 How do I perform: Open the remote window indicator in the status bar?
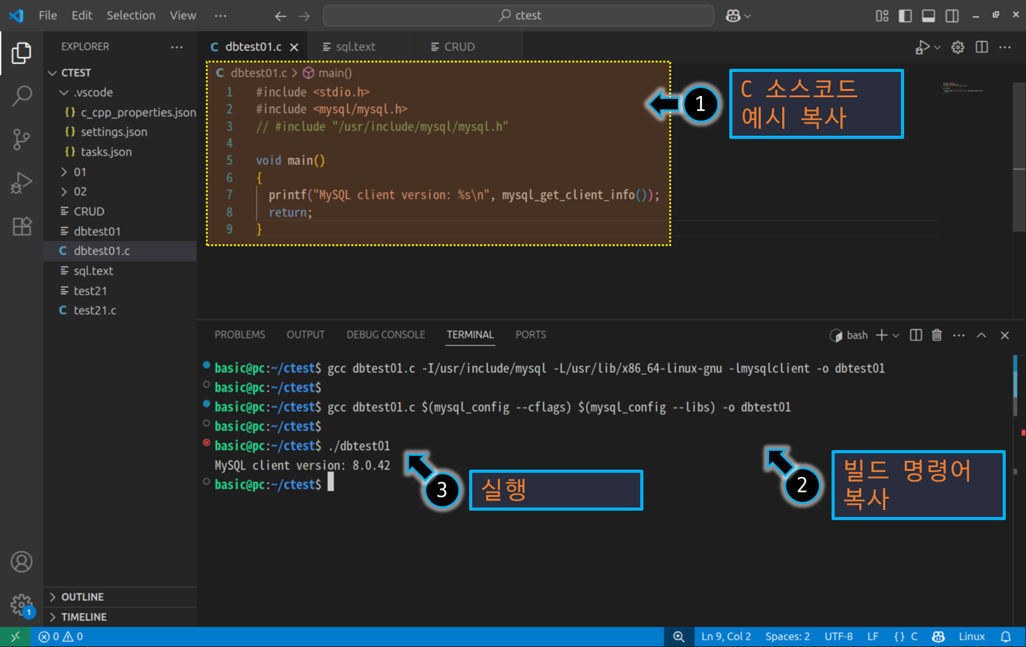click(x=15, y=637)
